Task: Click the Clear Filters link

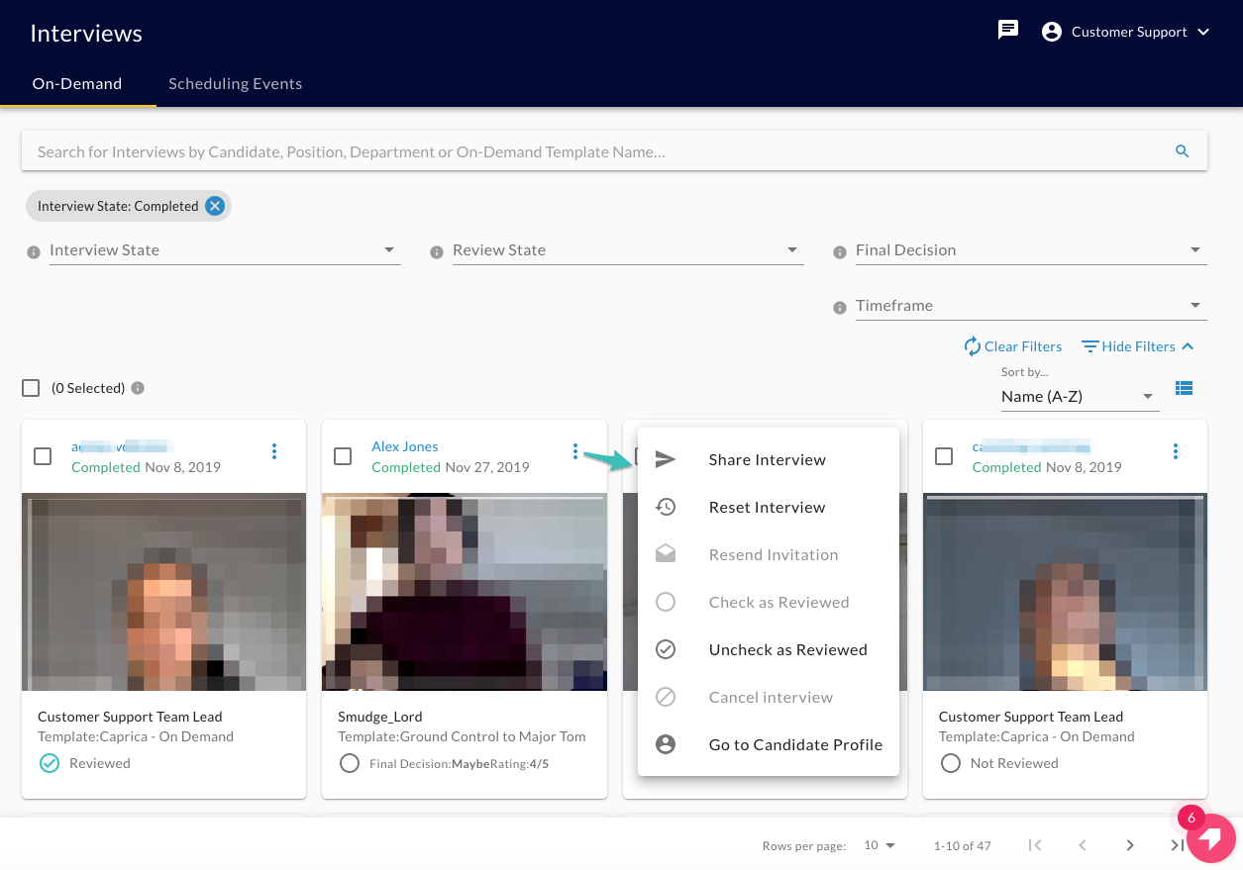Action: point(1013,346)
